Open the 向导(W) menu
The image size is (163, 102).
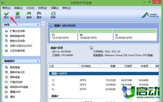pos(42,8)
